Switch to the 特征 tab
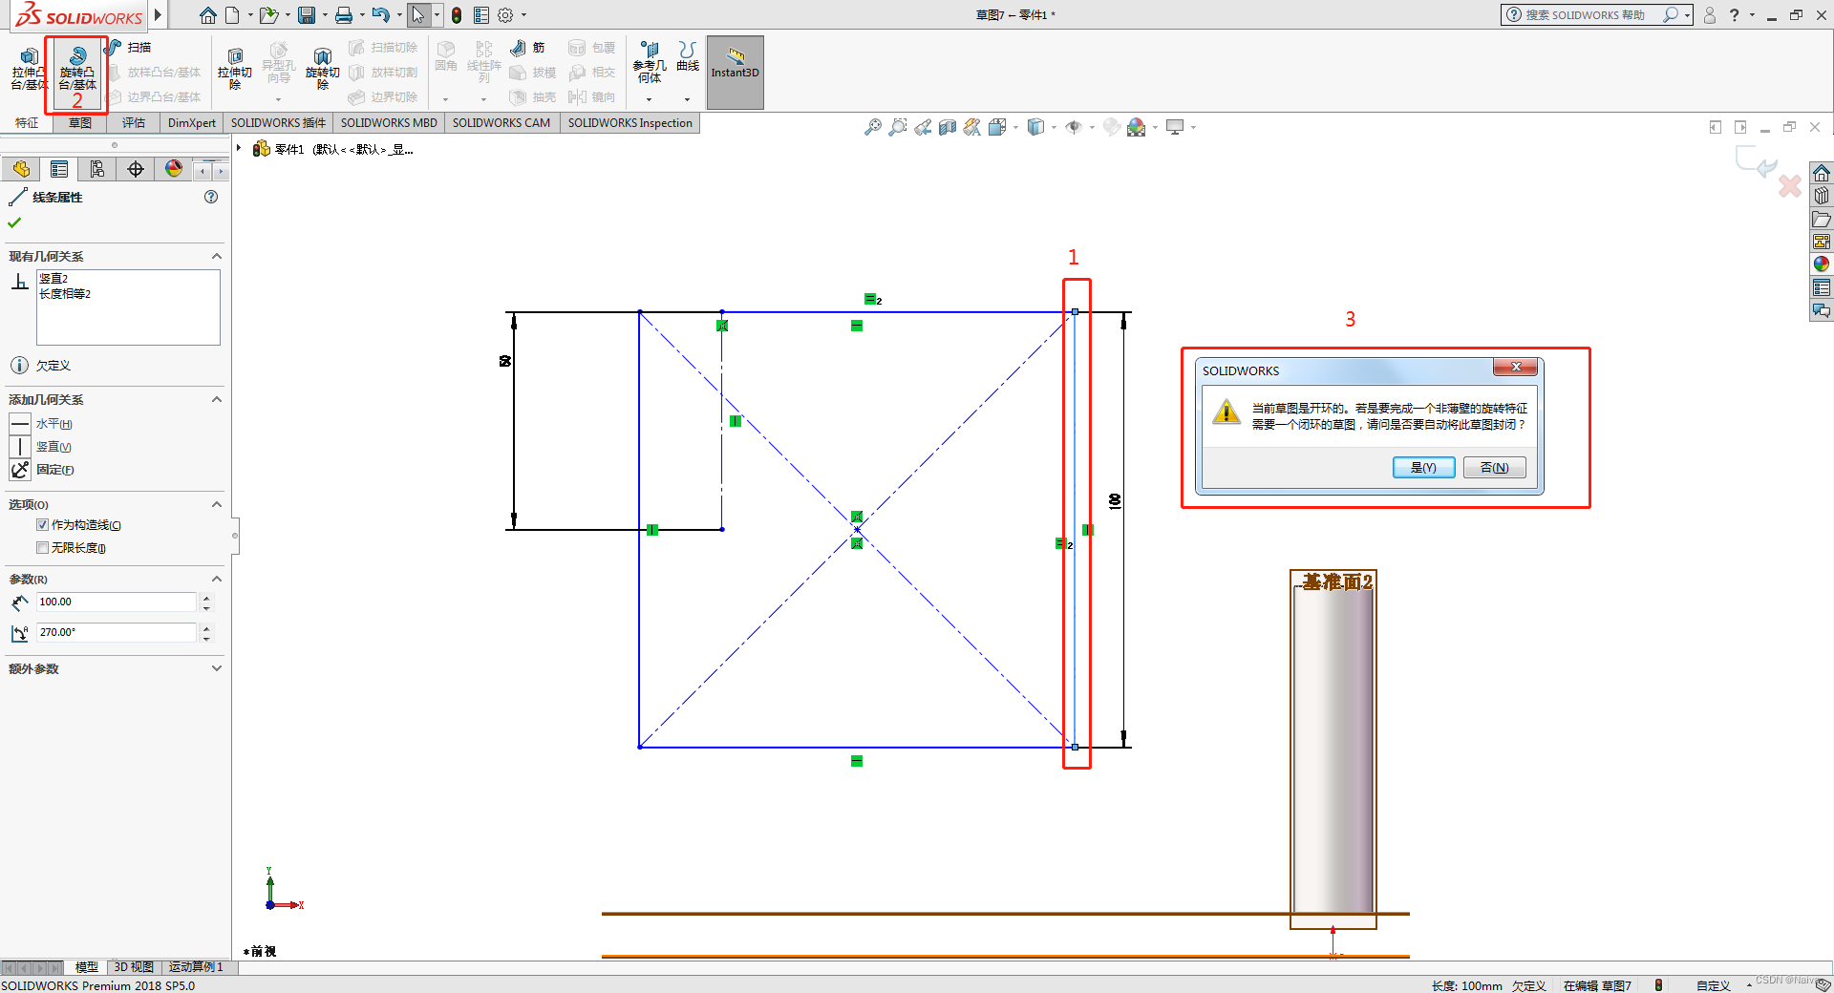 click(27, 123)
